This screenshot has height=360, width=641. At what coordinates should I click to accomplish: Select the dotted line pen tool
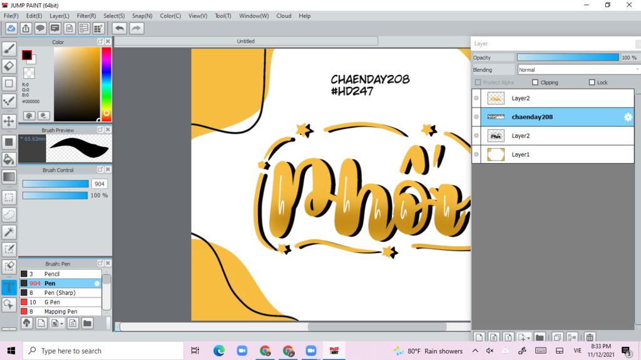pos(9,101)
